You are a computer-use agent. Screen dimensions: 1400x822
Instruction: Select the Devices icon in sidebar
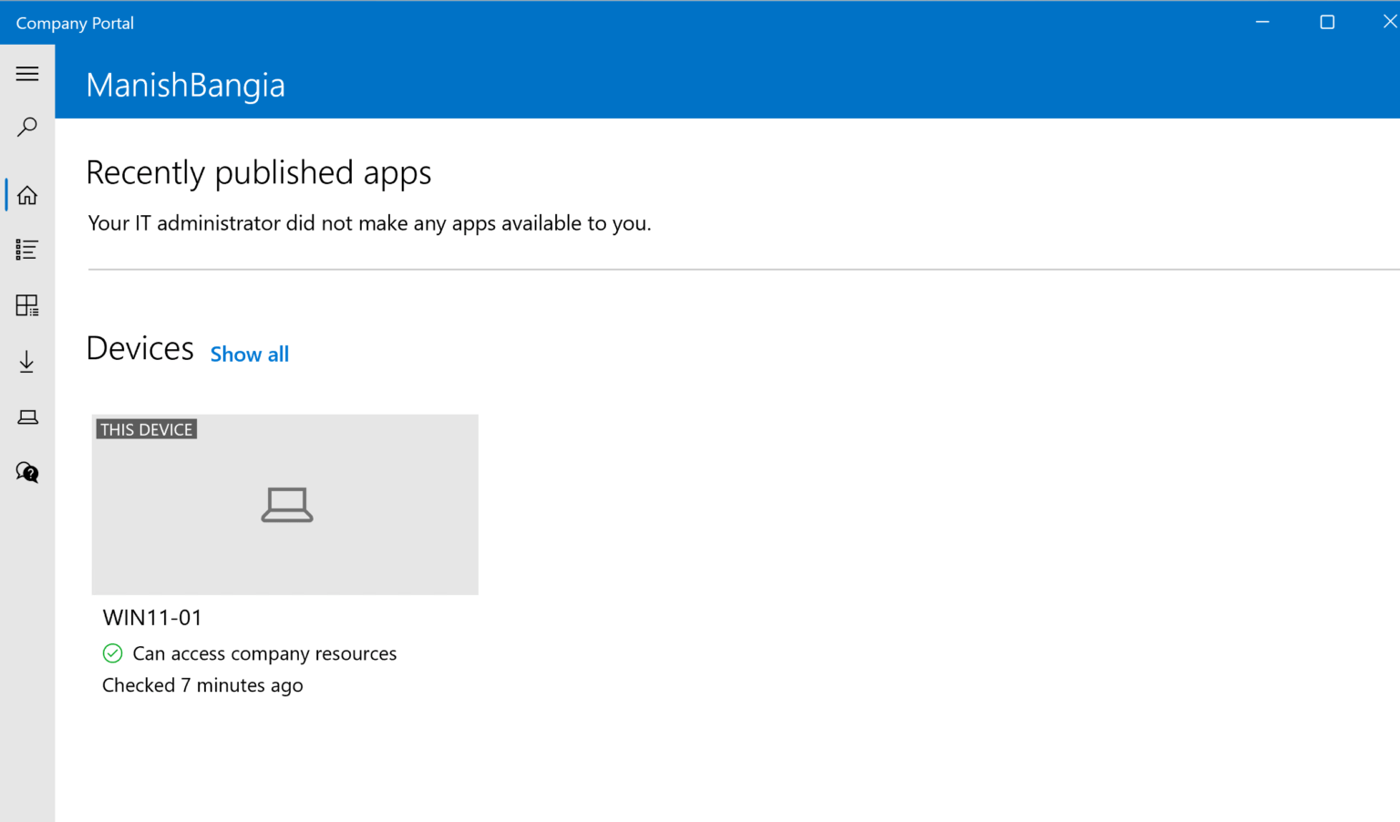pyautogui.click(x=27, y=416)
